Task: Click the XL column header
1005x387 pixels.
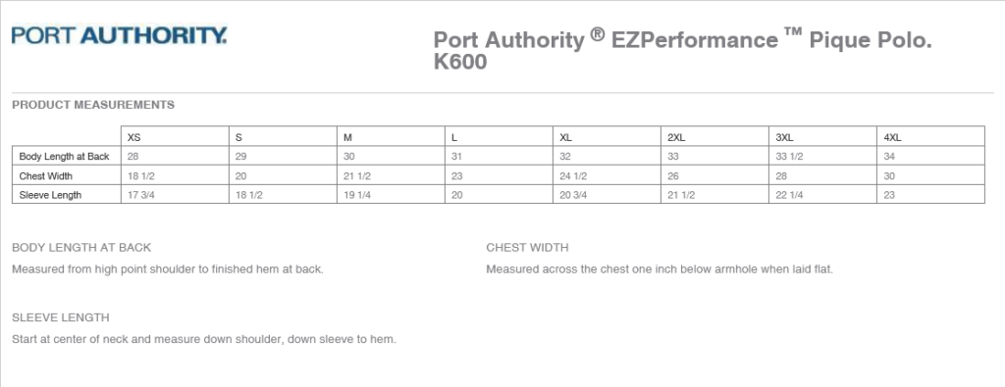Action: tap(607, 137)
